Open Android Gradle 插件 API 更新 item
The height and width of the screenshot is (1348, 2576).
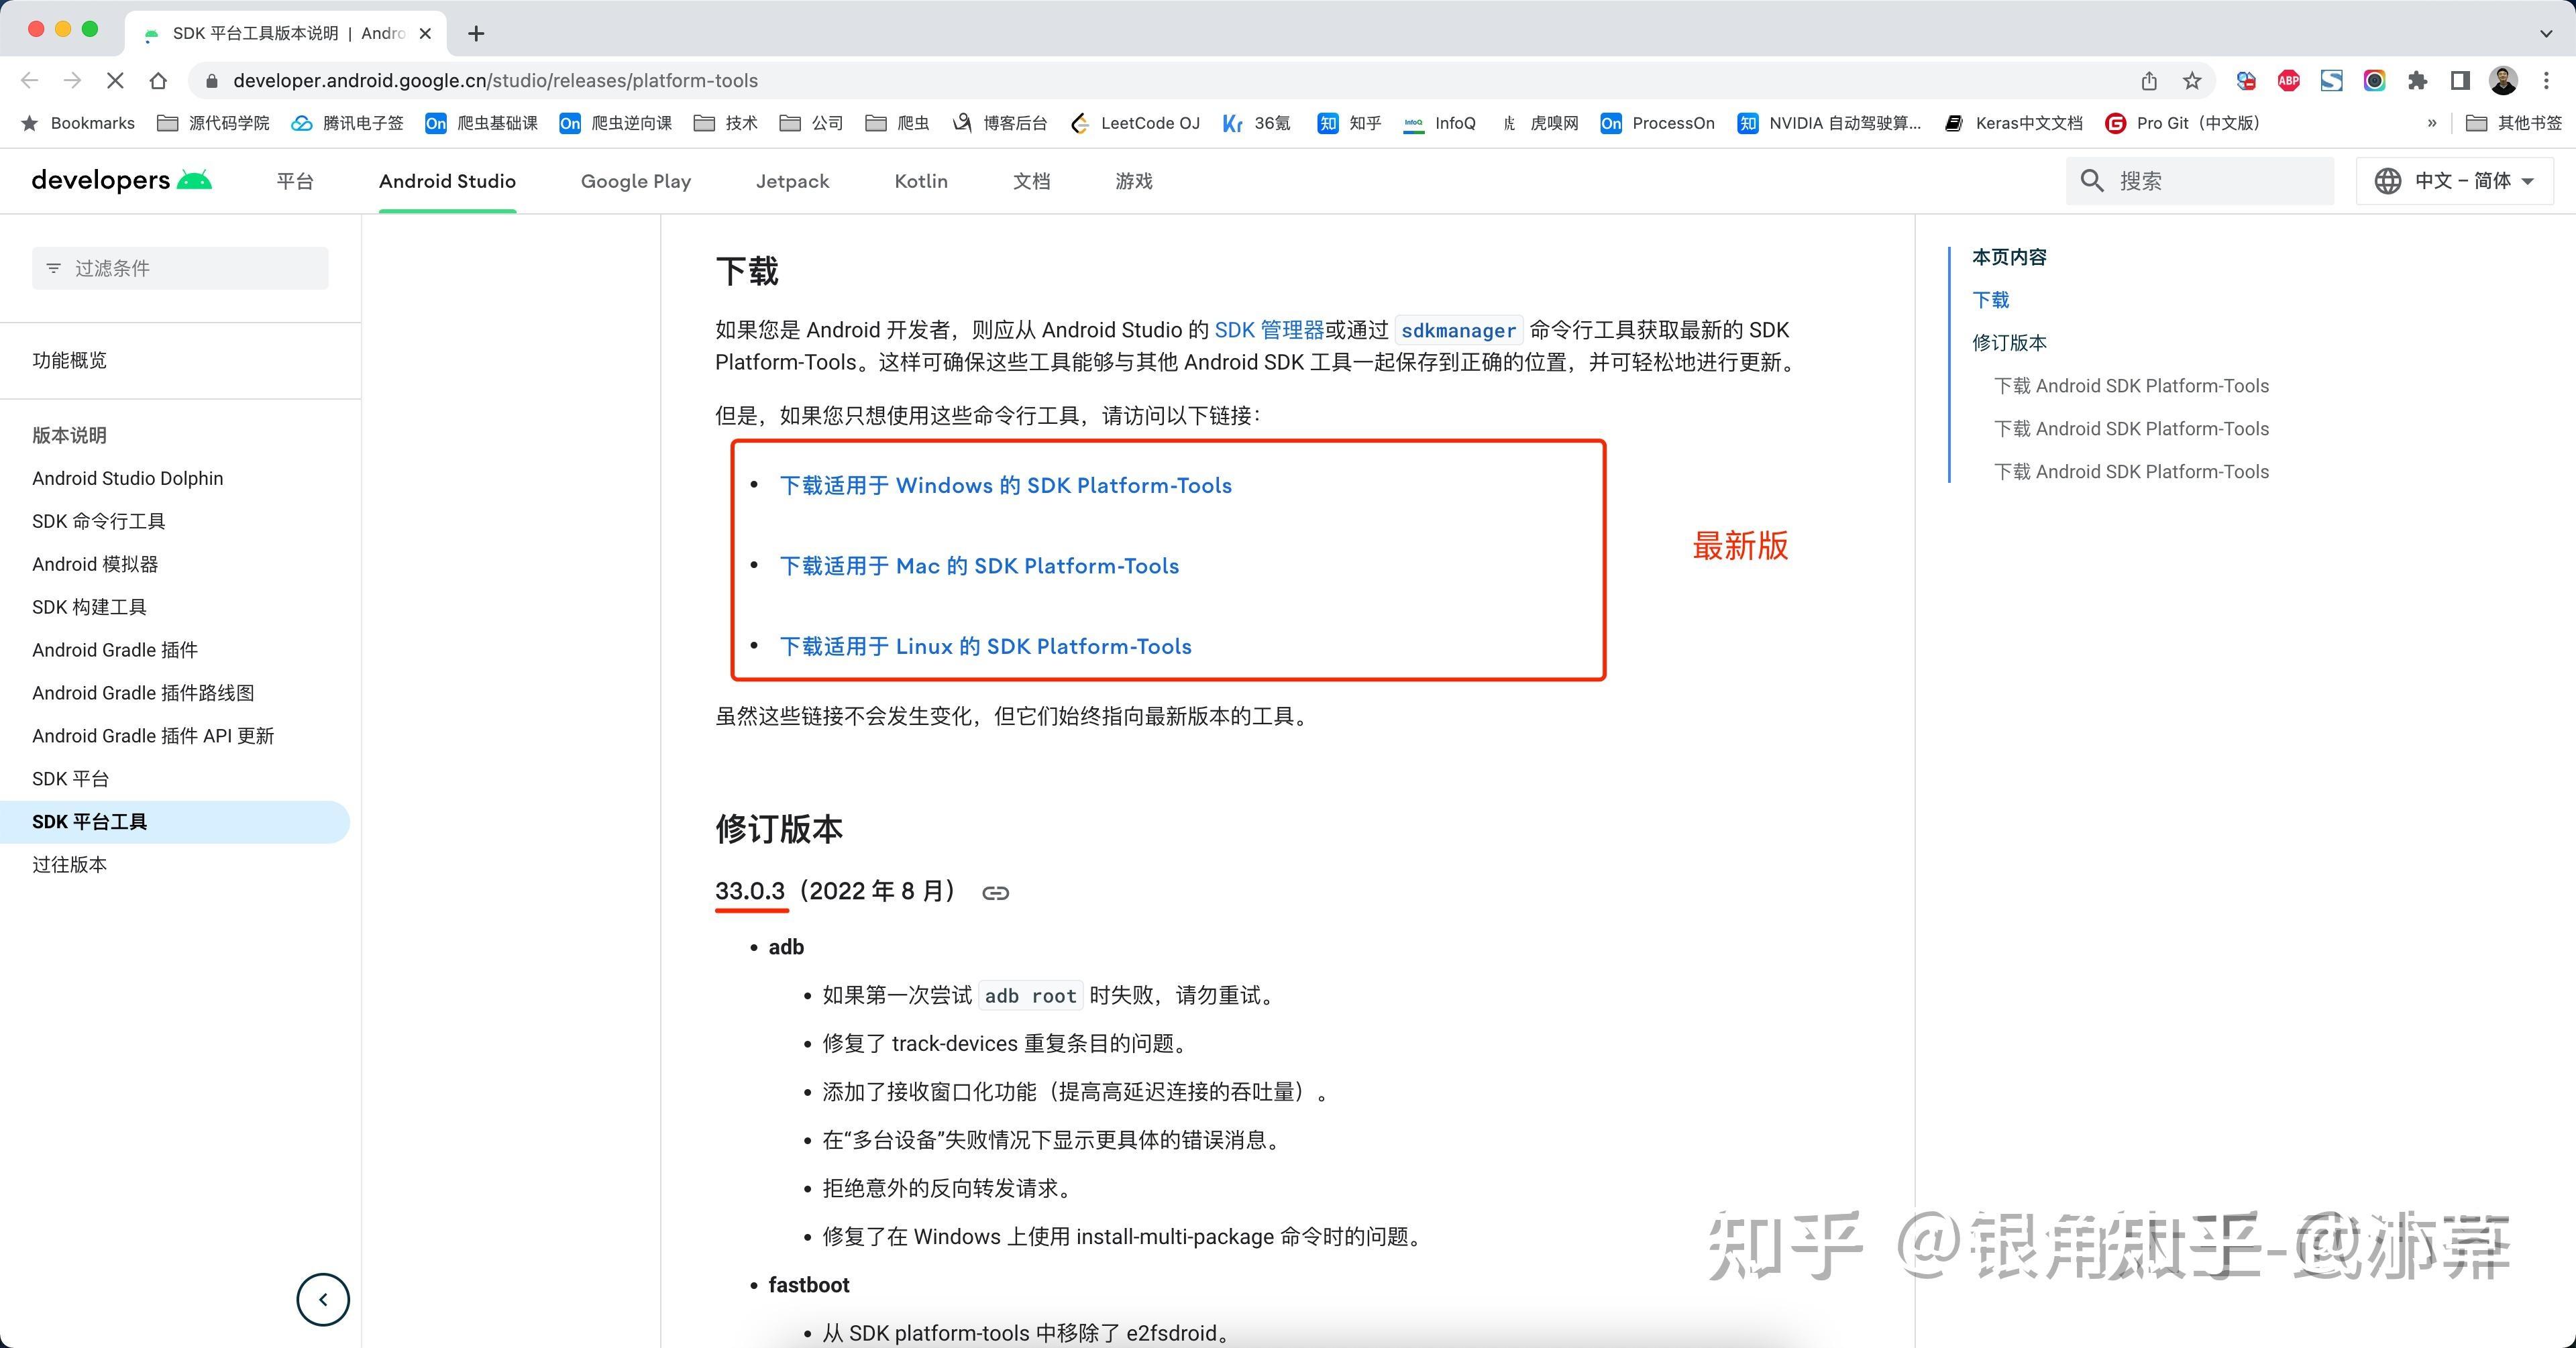tap(153, 736)
